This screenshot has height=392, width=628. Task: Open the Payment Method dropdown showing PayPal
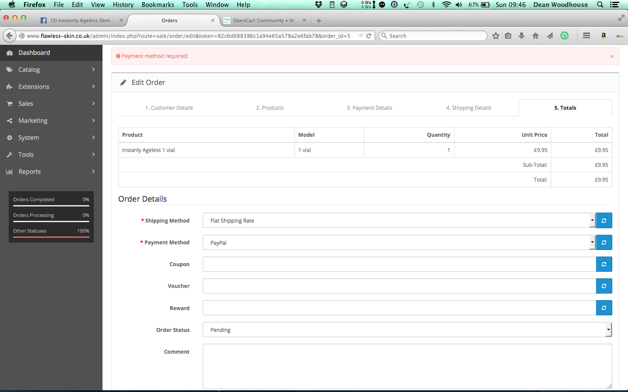pyautogui.click(x=399, y=242)
